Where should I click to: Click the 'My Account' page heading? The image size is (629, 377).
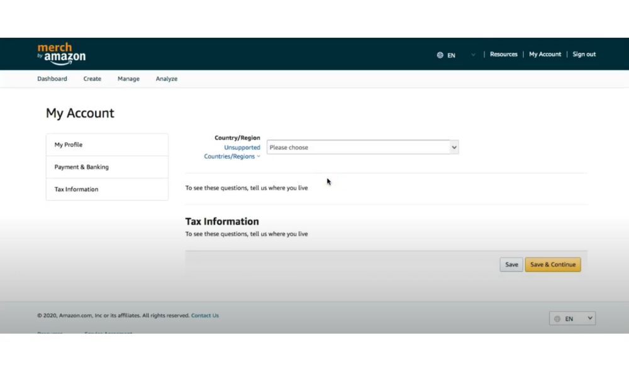coord(80,113)
